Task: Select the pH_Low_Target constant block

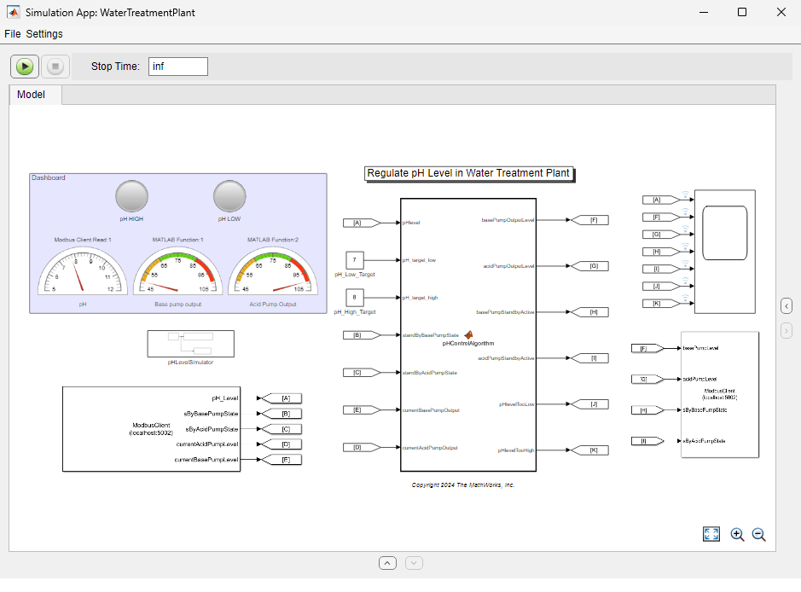Action: coord(355,259)
